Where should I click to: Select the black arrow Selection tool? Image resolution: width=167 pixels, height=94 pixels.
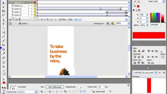click(x=3, y=3)
